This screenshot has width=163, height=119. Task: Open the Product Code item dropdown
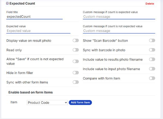(47, 103)
